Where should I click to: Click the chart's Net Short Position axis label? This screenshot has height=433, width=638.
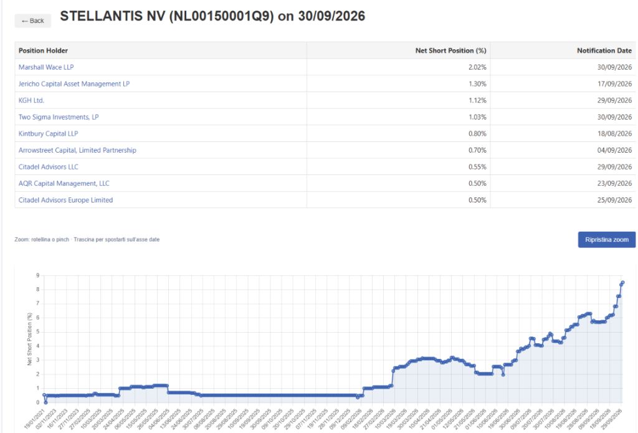tap(30, 339)
